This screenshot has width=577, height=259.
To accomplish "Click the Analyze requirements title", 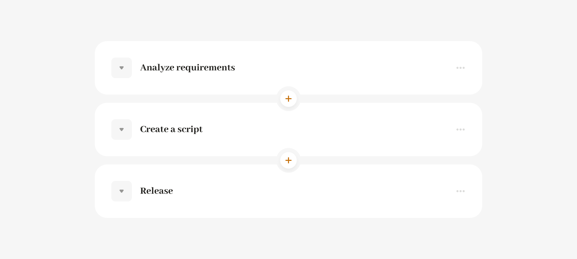I will [x=188, y=68].
